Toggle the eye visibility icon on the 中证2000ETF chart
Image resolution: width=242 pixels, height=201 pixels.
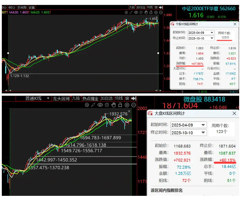tap(136, 12)
